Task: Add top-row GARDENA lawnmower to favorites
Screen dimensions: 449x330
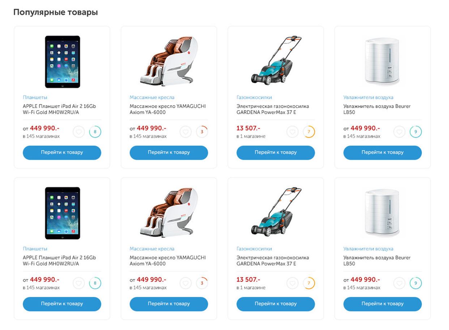Action: pyautogui.click(x=292, y=132)
